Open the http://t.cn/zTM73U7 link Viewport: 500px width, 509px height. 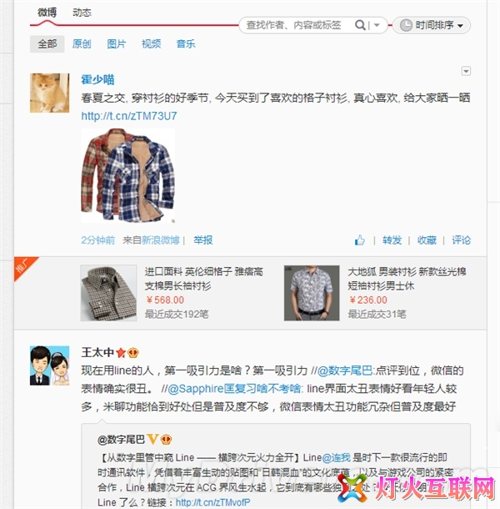tap(129, 116)
